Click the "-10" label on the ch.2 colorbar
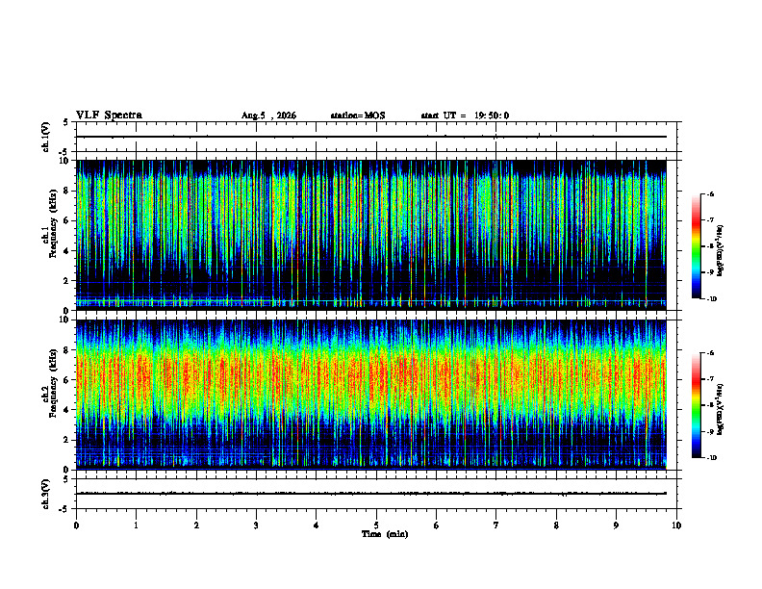Viewport: 762px width, 589px height. 711,457
